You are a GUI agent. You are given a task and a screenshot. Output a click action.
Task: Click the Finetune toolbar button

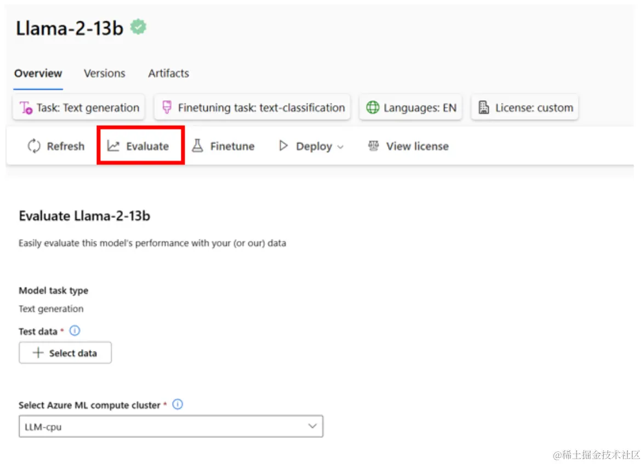[224, 146]
